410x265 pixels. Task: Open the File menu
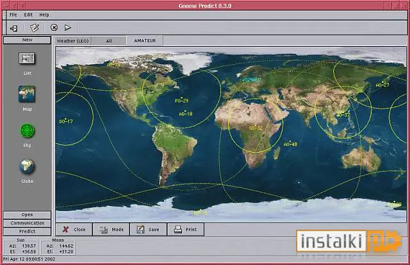tap(13, 15)
